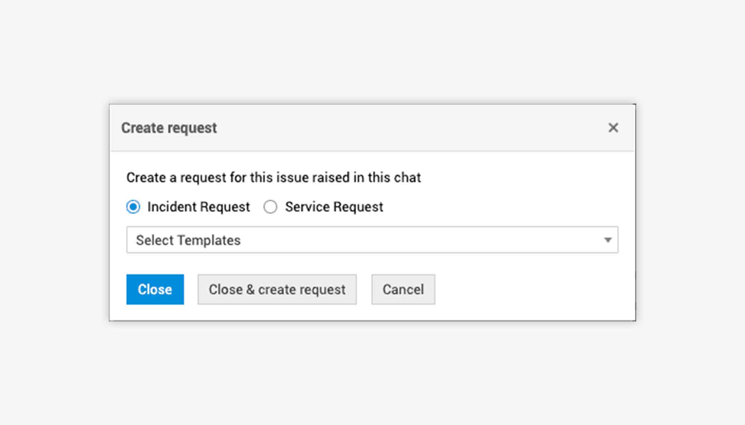The image size is (745, 425).
Task: Click the "Close & create request" button
Action: pyautogui.click(x=277, y=289)
